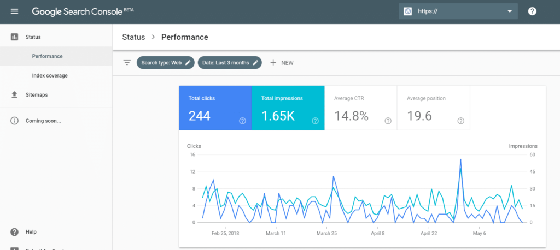Click the May 6 date label
Image resolution: width=560 pixels, height=250 pixels.
[480, 234]
